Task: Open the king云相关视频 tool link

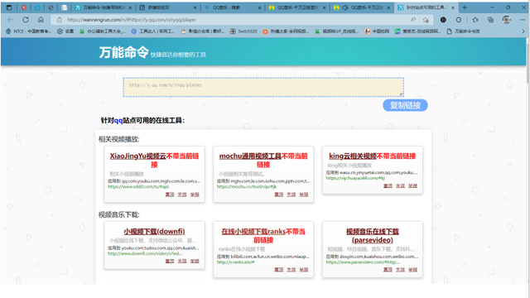Action: coord(353,156)
